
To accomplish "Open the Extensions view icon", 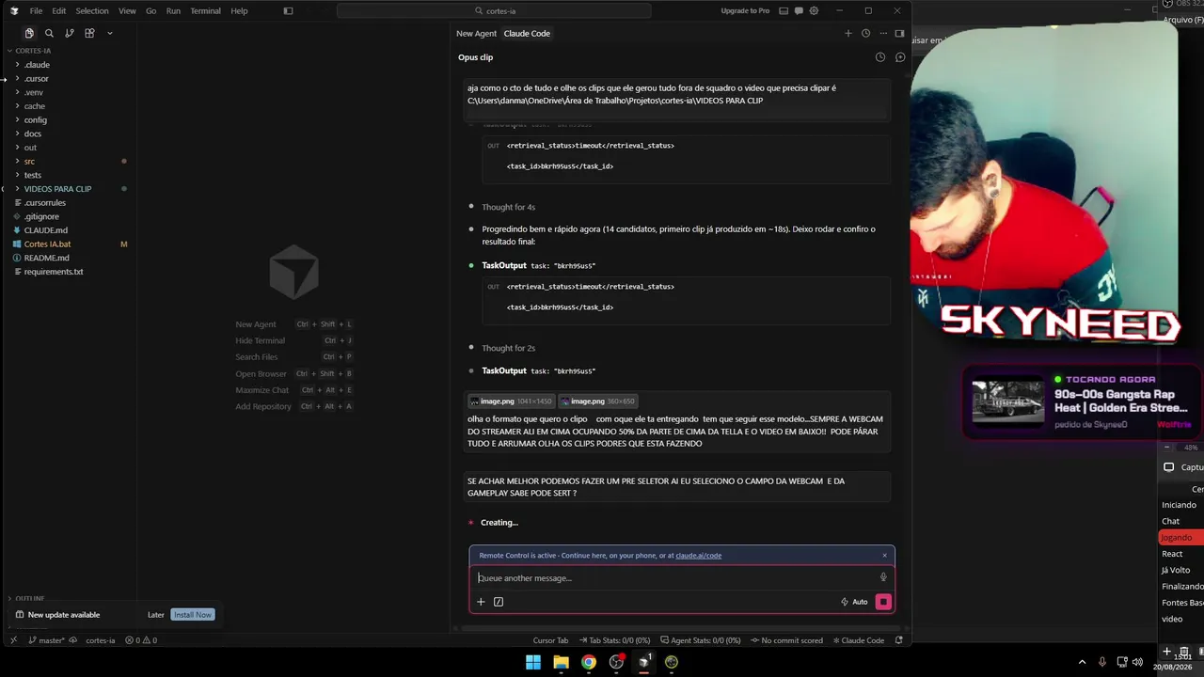I will (x=89, y=33).
